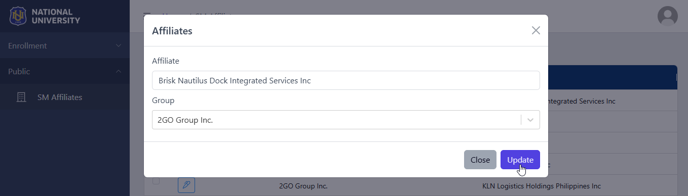Screen dimensions: 688x196
Task: Click the KLN Logistics Holdings Philippines Inc cell
Action: 542,186
